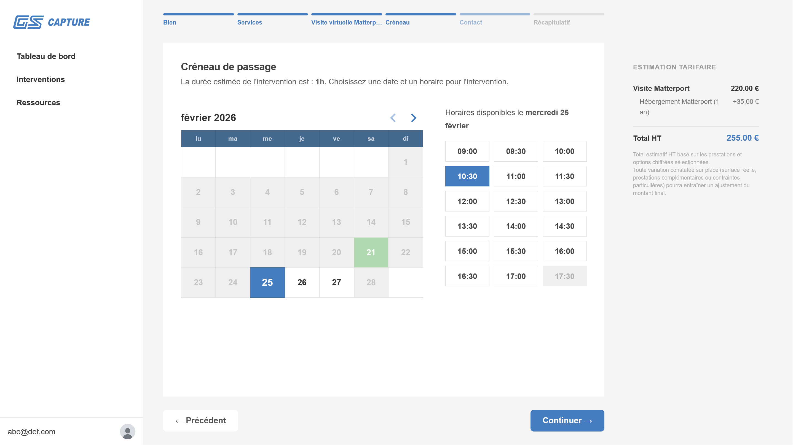Pick the 17:00 time slot
Screen dimensions: 793x445
pyautogui.click(x=516, y=276)
